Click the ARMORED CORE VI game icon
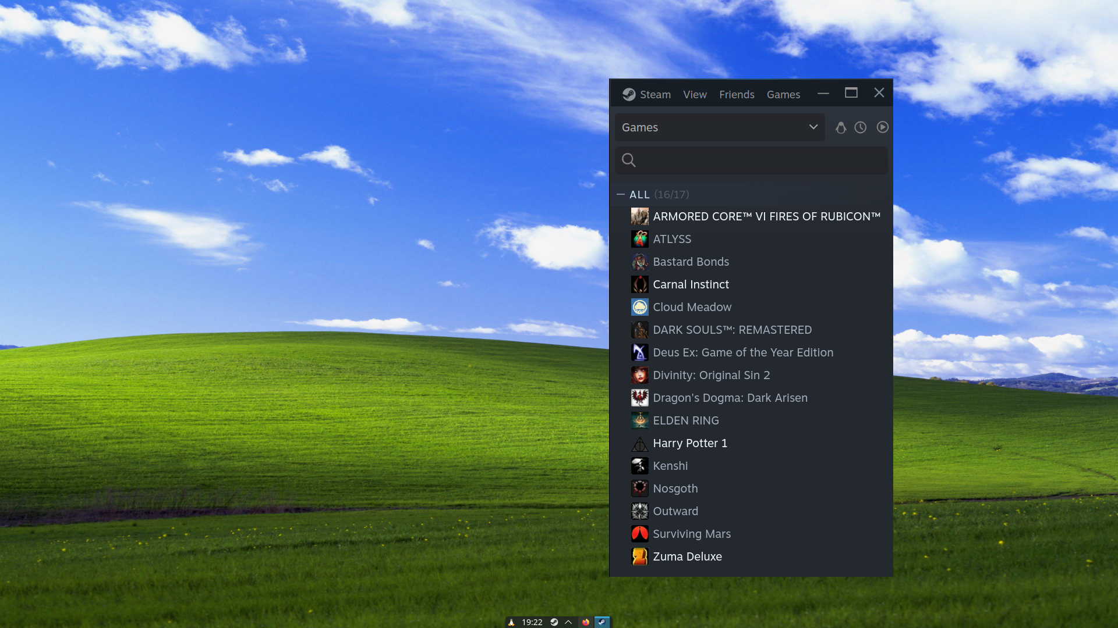This screenshot has width=1118, height=628. pyautogui.click(x=639, y=216)
